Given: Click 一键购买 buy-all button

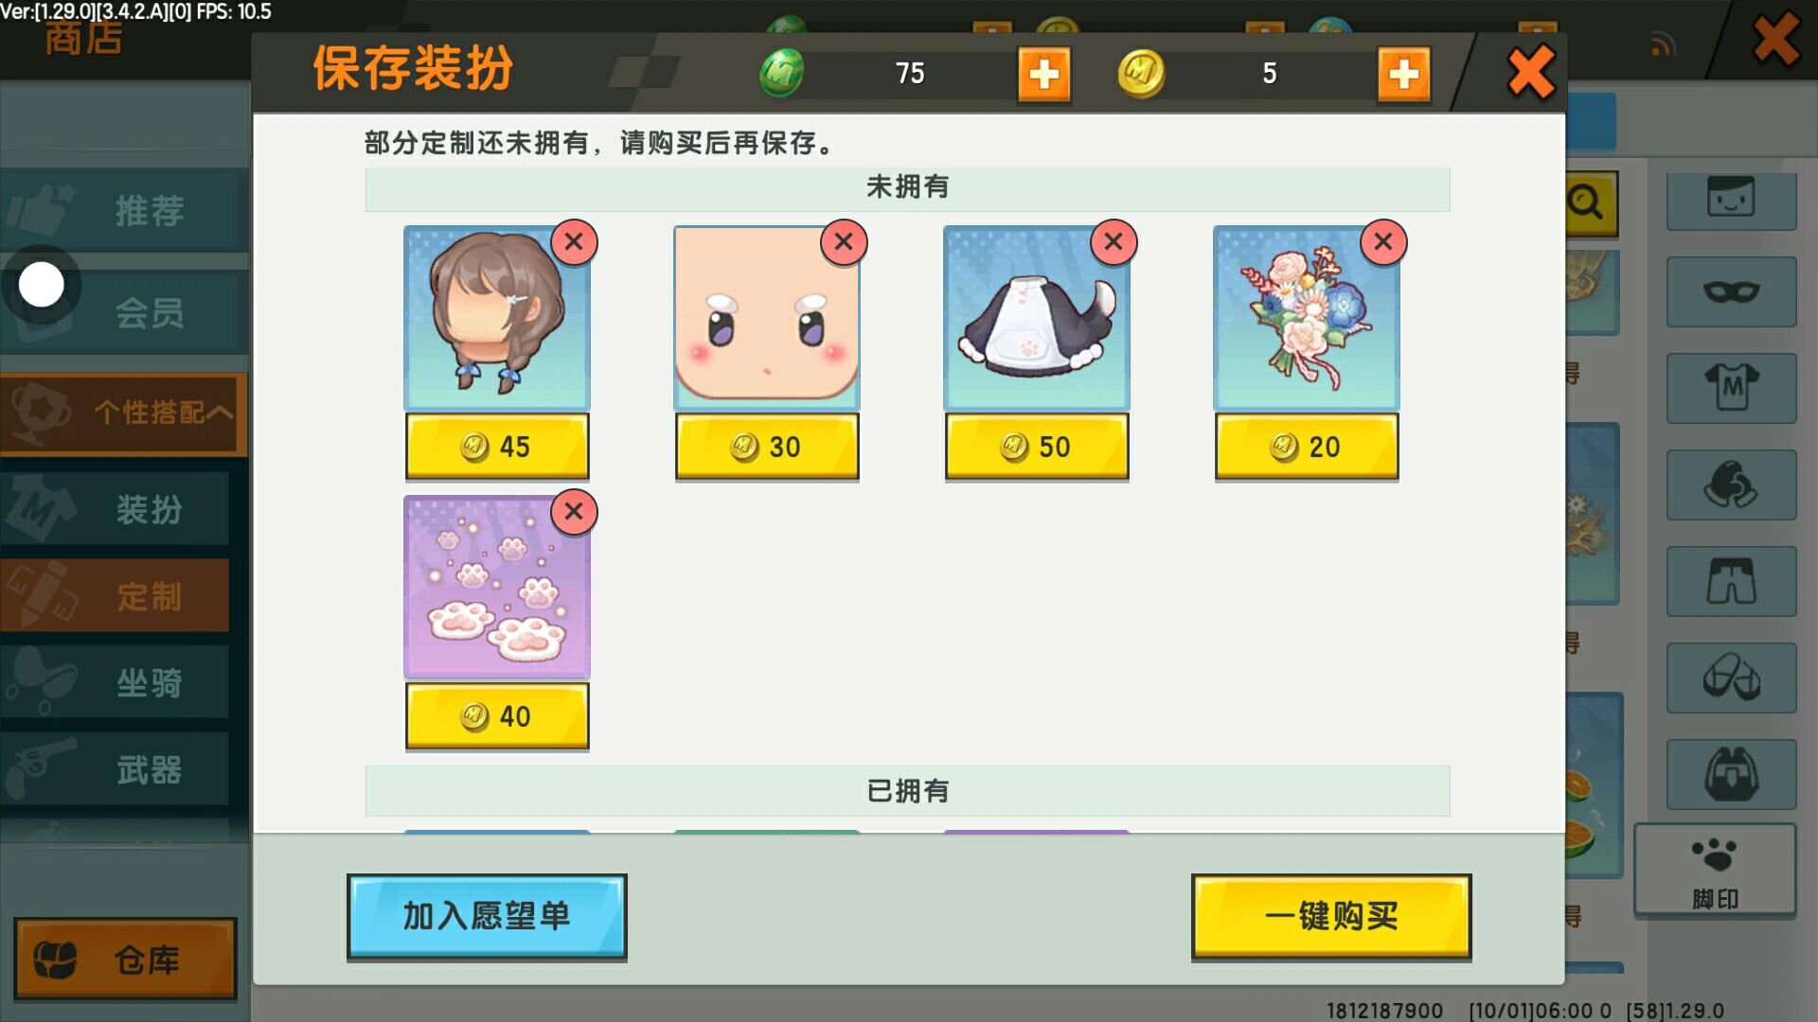Looking at the screenshot, I should pyautogui.click(x=1331, y=916).
